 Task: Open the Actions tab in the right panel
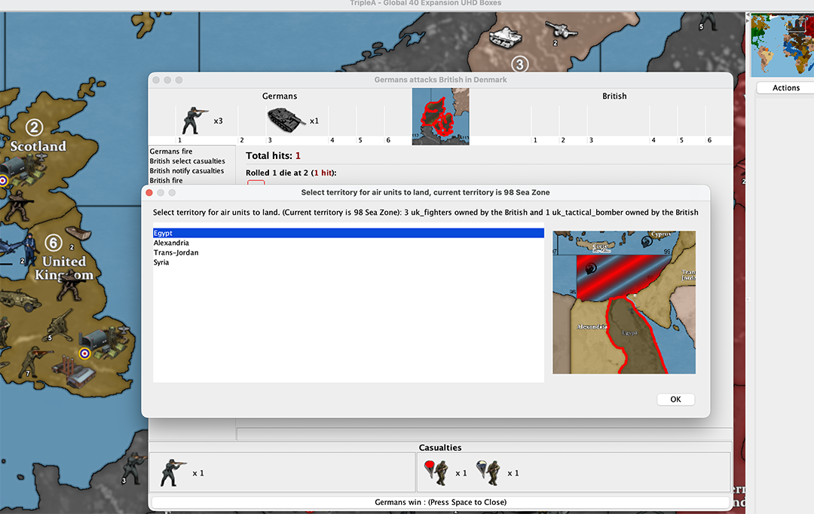[x=785, y=88]
